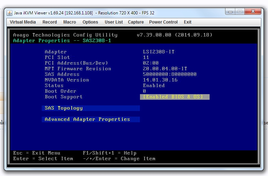Open the Macro menu
The width and height of the screenshot is (268, 176).
pos(70,22)
